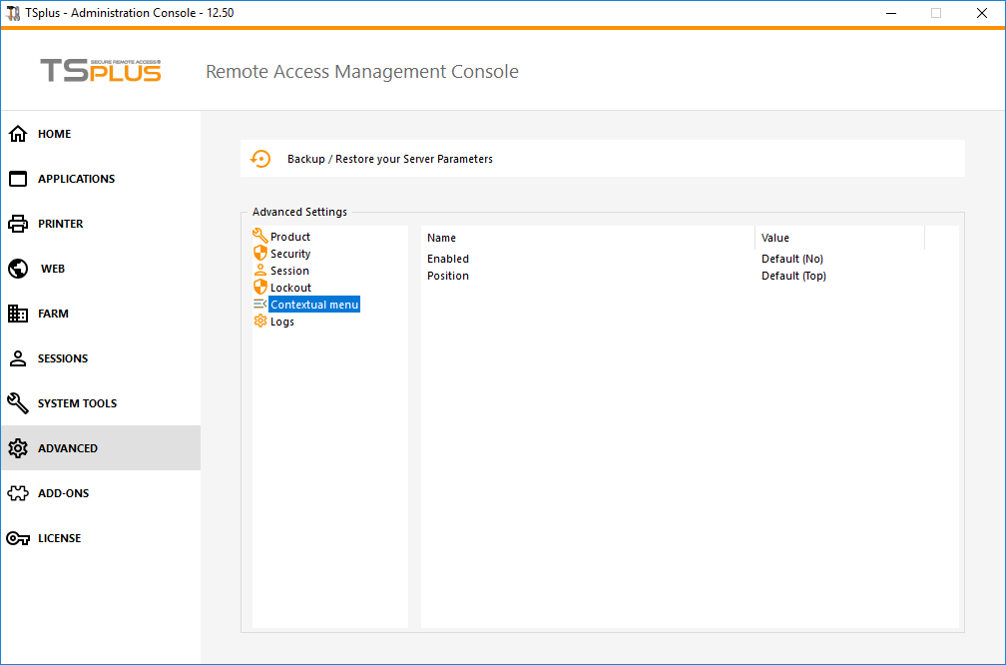The height and width of the screenshot is (665, 1006).
Task: Click the Add-ons puzzle piece icon
Action: [18, 493]
